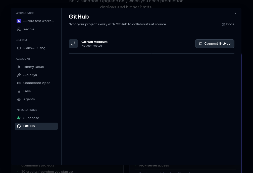The image size is (253, 173).
Task: Click the ACCOUNT section header
Action: [x=23, y=59]
